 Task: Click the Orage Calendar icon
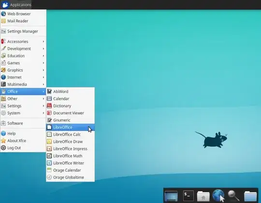[49, 170]
